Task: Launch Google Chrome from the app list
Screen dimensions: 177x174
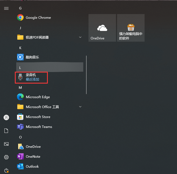Action: (x=38, y=18)
